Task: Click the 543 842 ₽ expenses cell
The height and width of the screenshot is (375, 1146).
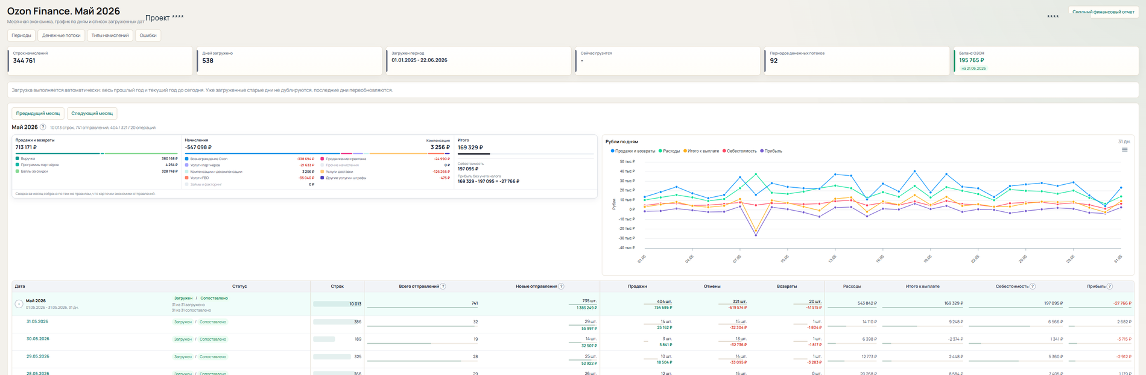Action: [x=867, y=303]
